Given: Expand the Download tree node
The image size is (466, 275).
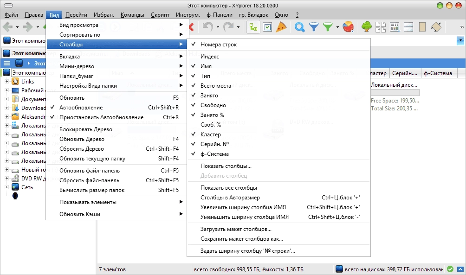Looking at the screenshot, I should 6,108.
